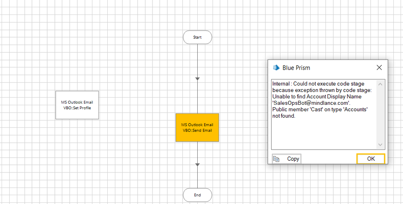The image size is (403, 204).
Task: Click the 'Blue Prism' dialog title
Action: coord(297,68)
